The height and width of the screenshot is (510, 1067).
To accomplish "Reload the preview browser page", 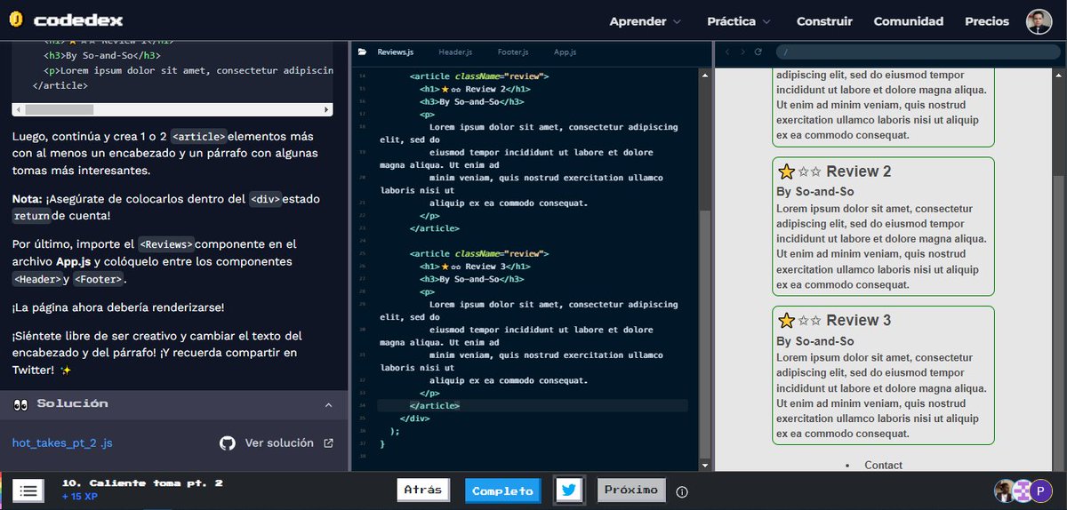I will coord(758,52).
